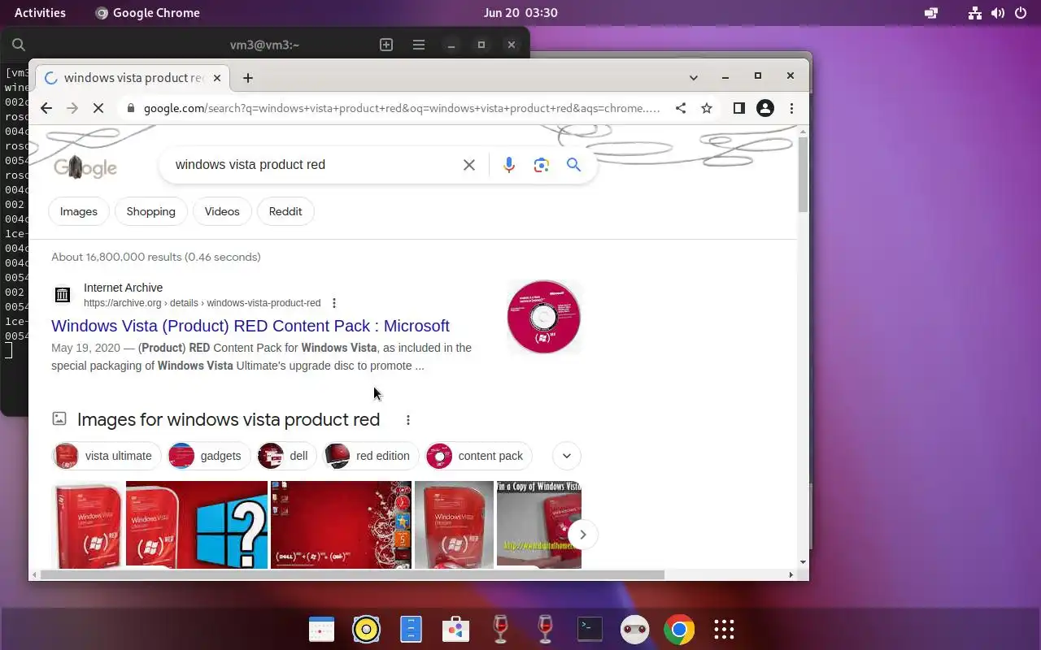The height and width of the screenshot is (650, 1041).
Task: Select the Images search filter
Action: [79, 211]
